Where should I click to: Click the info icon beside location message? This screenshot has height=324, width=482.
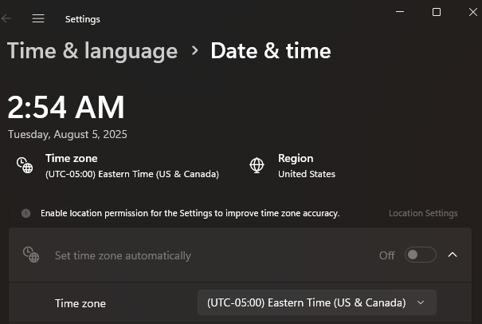26,213
